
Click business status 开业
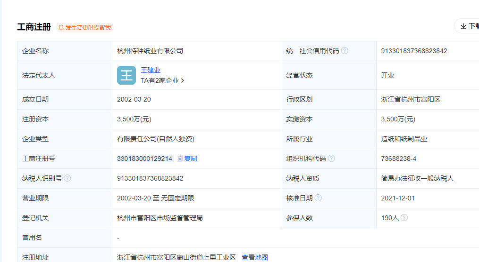coord(387,75)
